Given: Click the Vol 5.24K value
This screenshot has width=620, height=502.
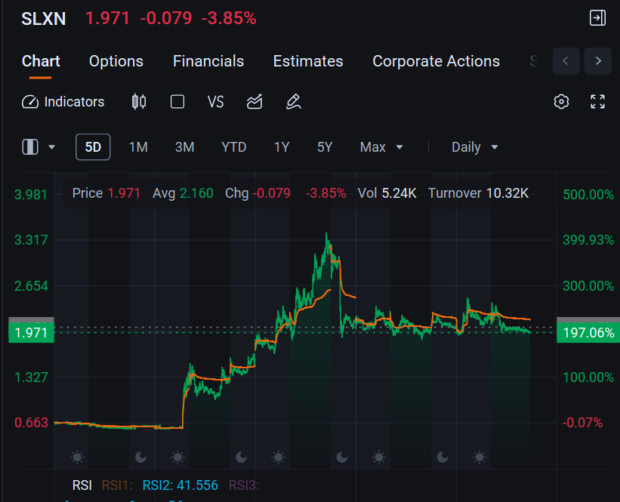Looking at the screenshot, I should click(x=387, y=193).
